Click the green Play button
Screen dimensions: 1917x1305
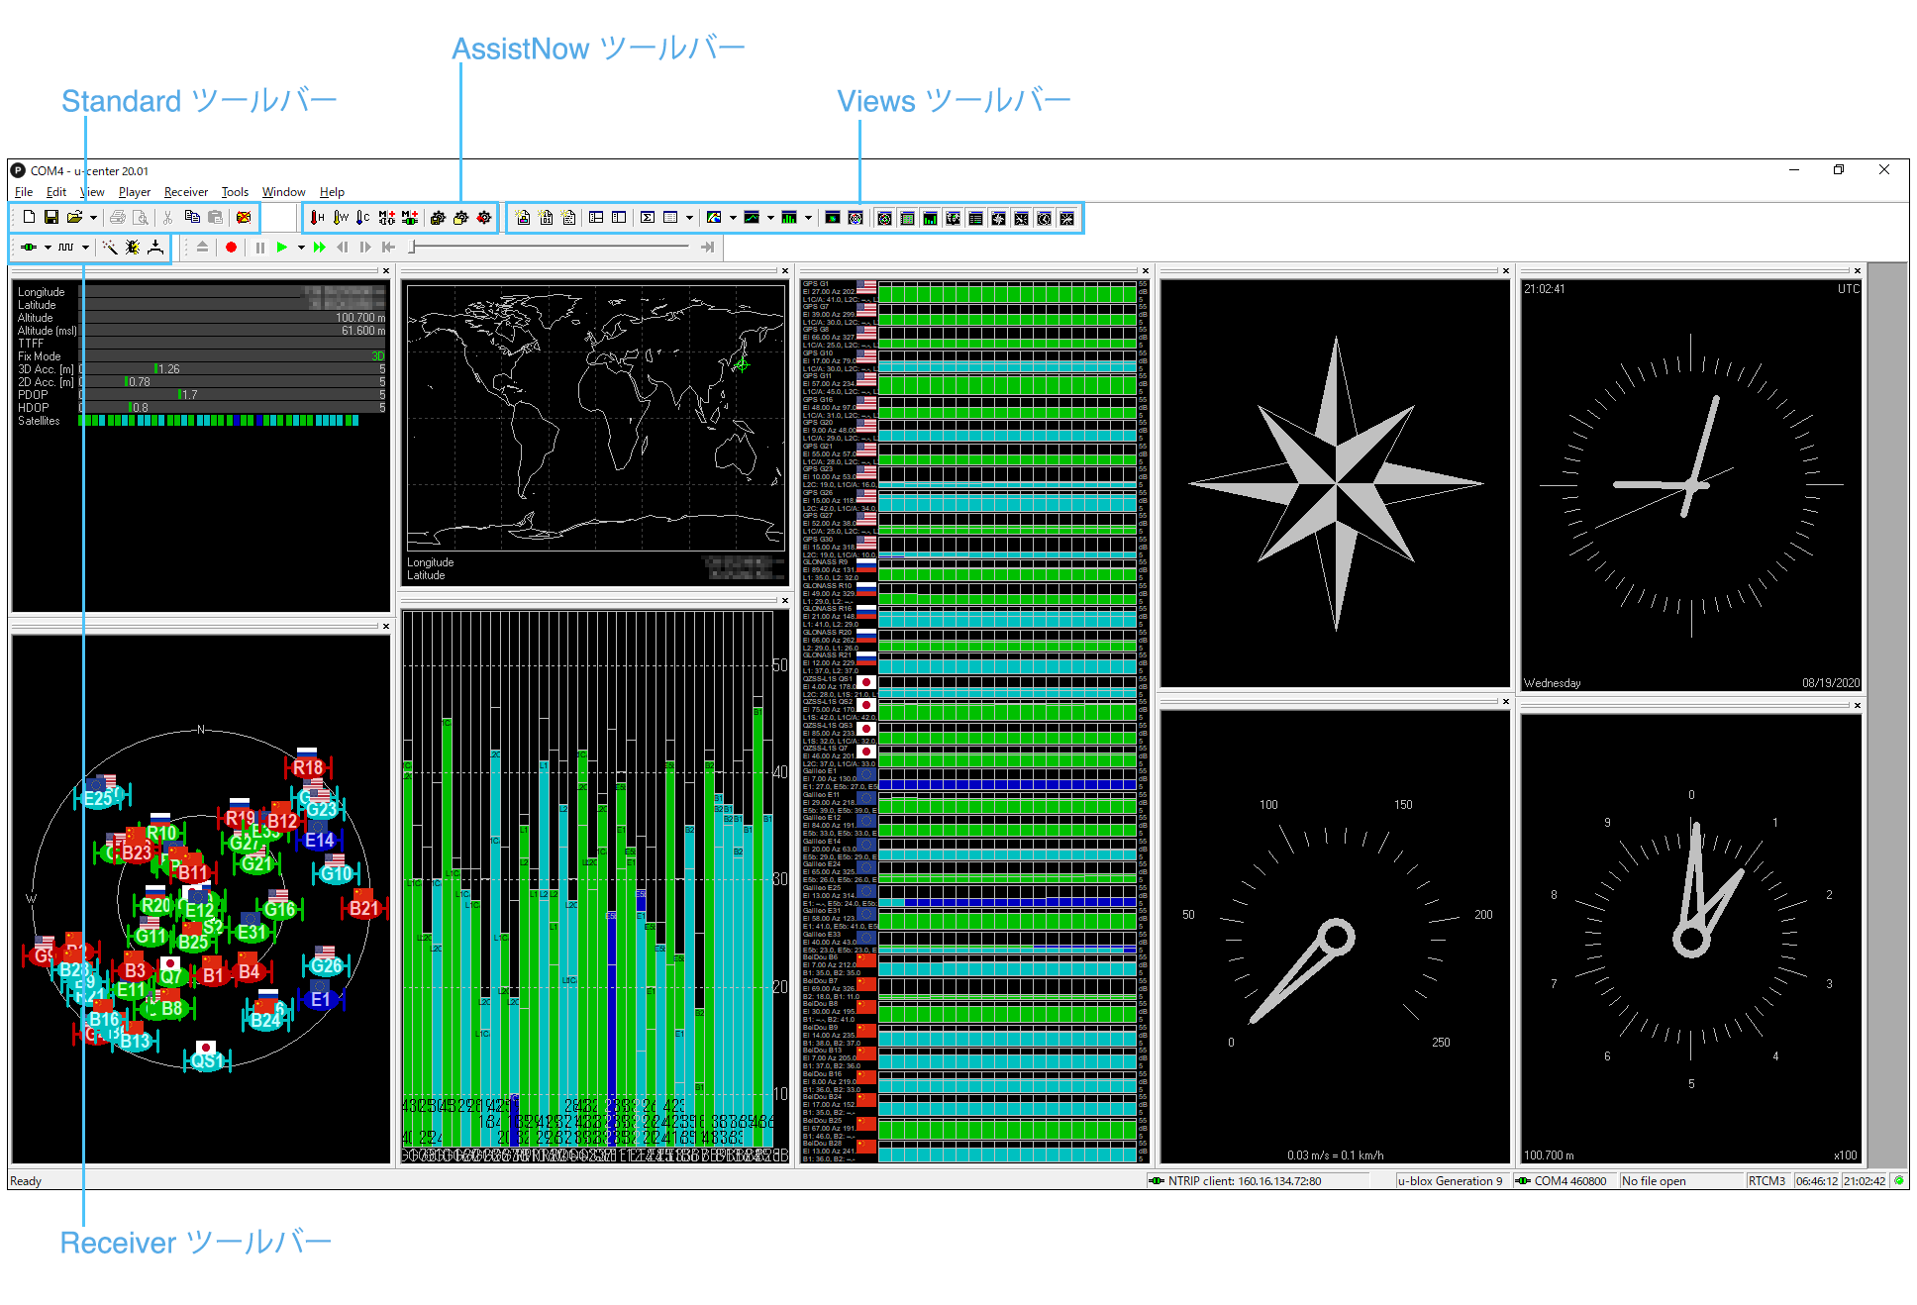282,248
